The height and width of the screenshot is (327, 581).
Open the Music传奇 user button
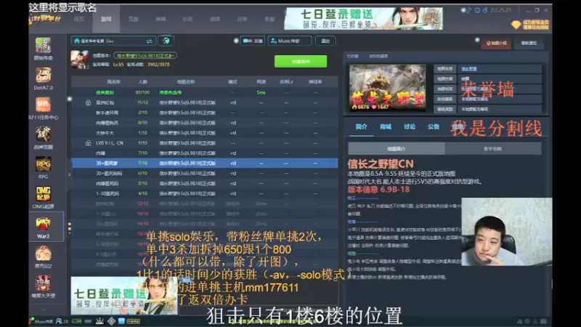[290, 41]
